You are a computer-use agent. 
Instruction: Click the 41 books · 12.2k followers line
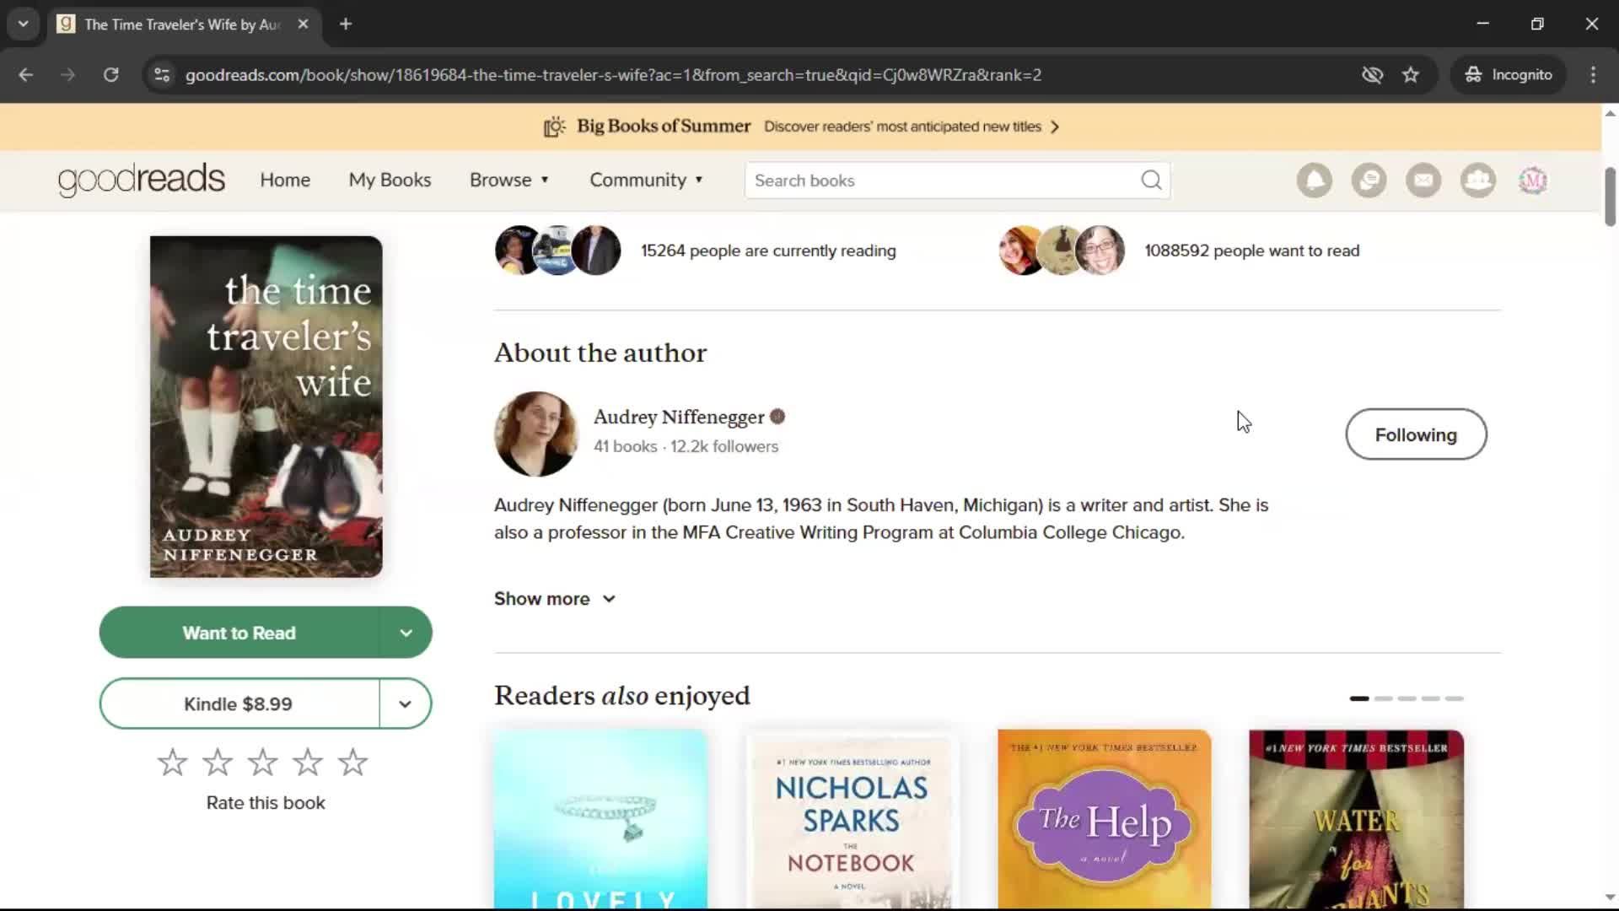click(x=686, y=446)
